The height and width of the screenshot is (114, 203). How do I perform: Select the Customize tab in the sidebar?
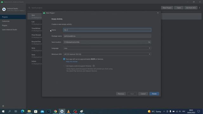click(x=13, y=21)
